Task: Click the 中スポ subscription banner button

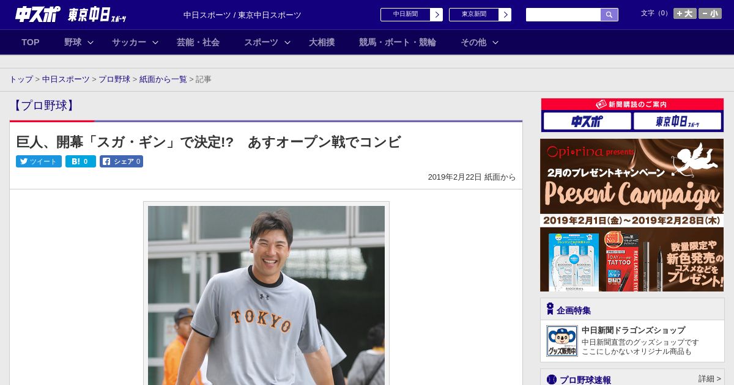Action: coord(587,121)
